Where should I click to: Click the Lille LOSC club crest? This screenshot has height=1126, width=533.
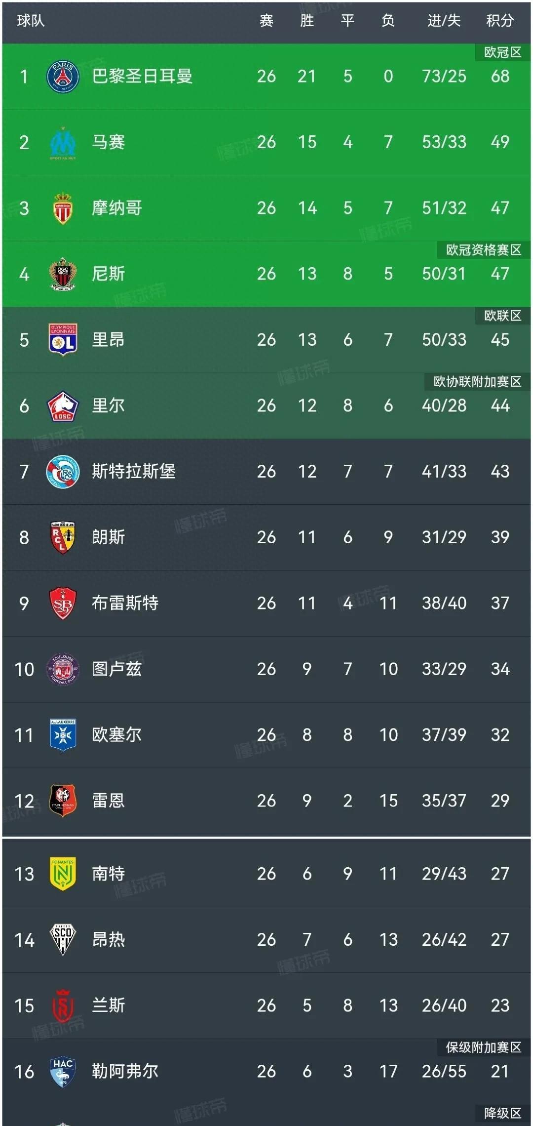point(63,405)
